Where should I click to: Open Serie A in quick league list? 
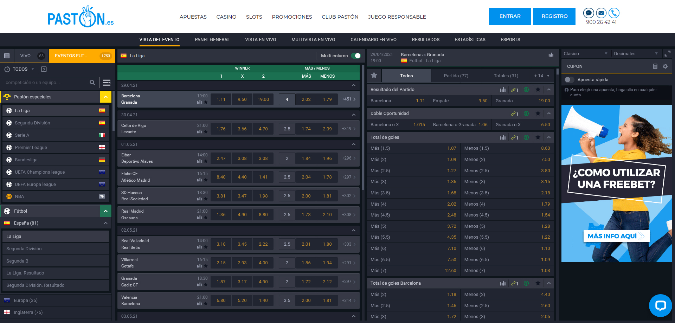point(56,135)
